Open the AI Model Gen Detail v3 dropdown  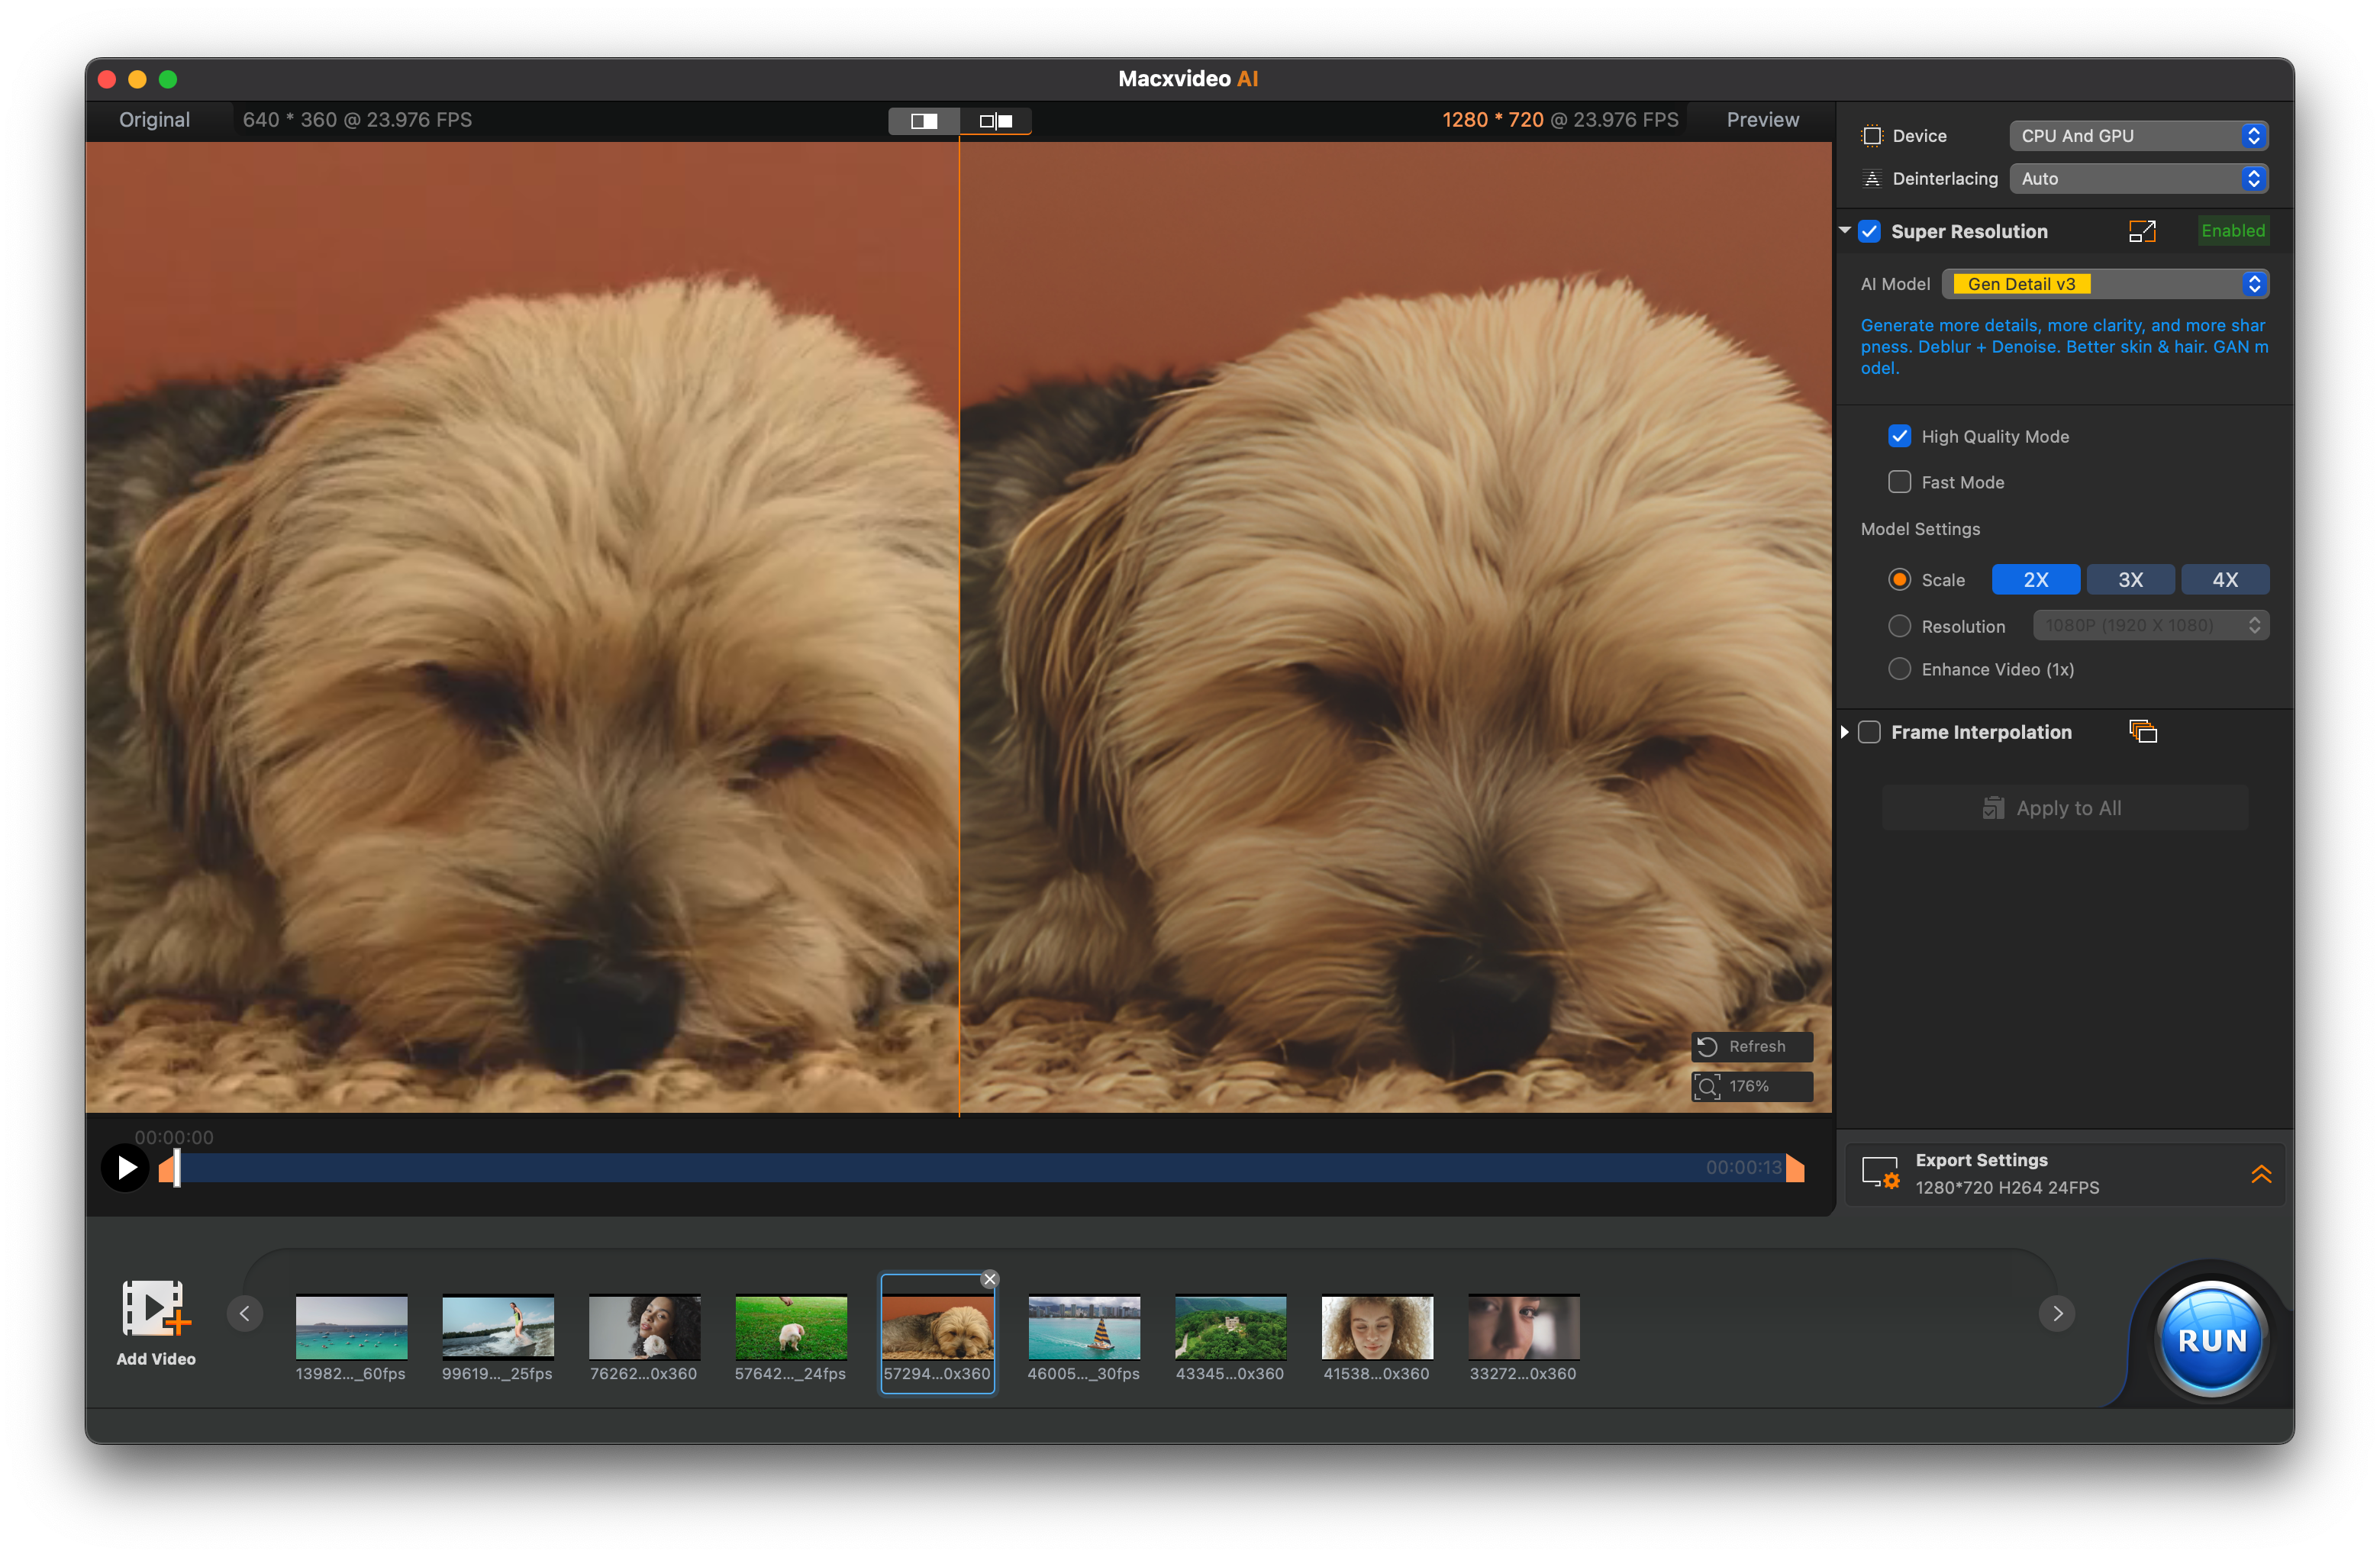2104,284
